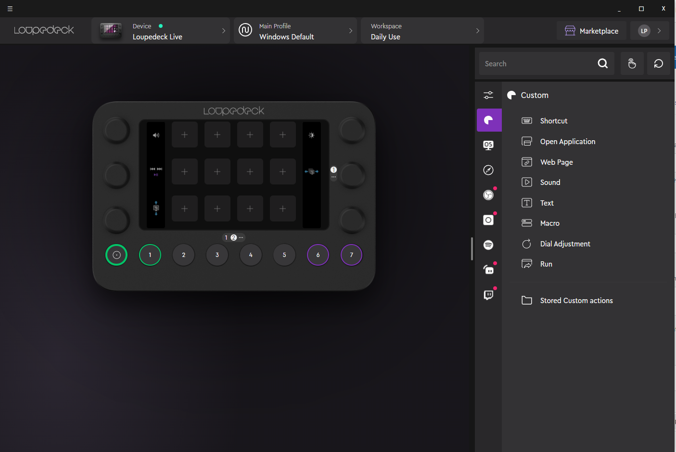This screenshot has width=676, height=452.
Task: Select round button 5
Action: 284,255
